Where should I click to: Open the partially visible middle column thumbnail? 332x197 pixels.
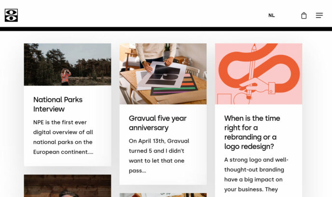pyautogui.click(x=163, y=195)
